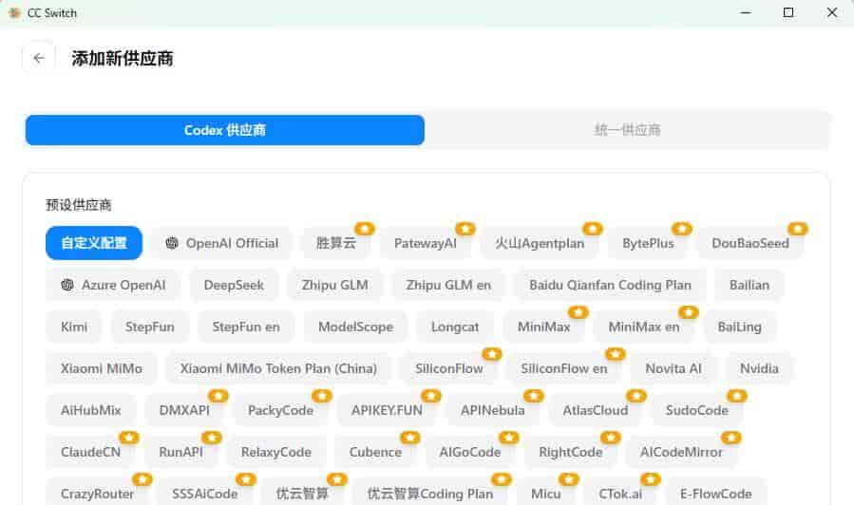Select APIKEY.FUN provider

point(387,410)
